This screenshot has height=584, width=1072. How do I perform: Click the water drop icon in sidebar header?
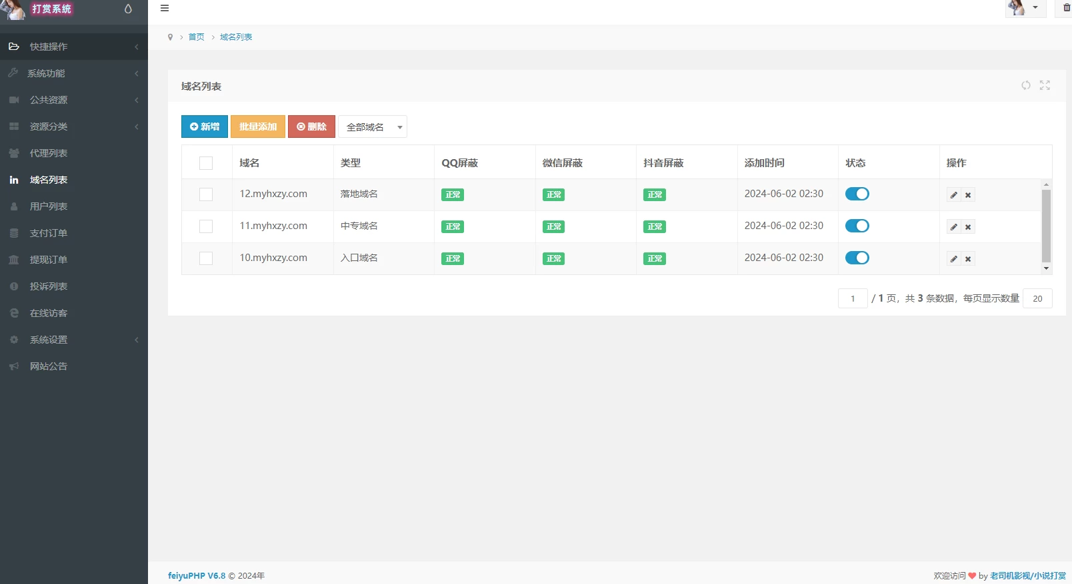click(128, 9)
